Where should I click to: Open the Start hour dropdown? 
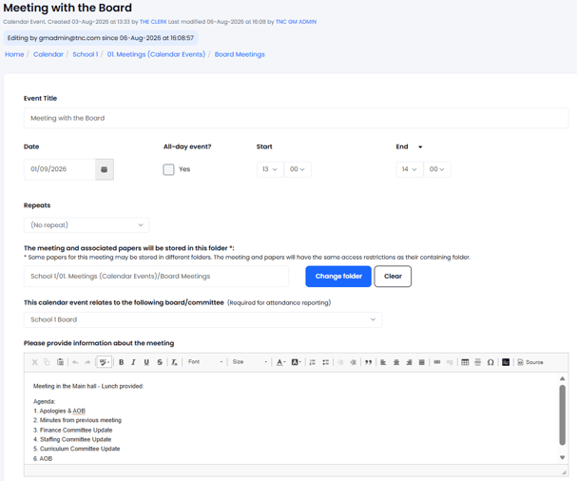(x=270, y=169)
